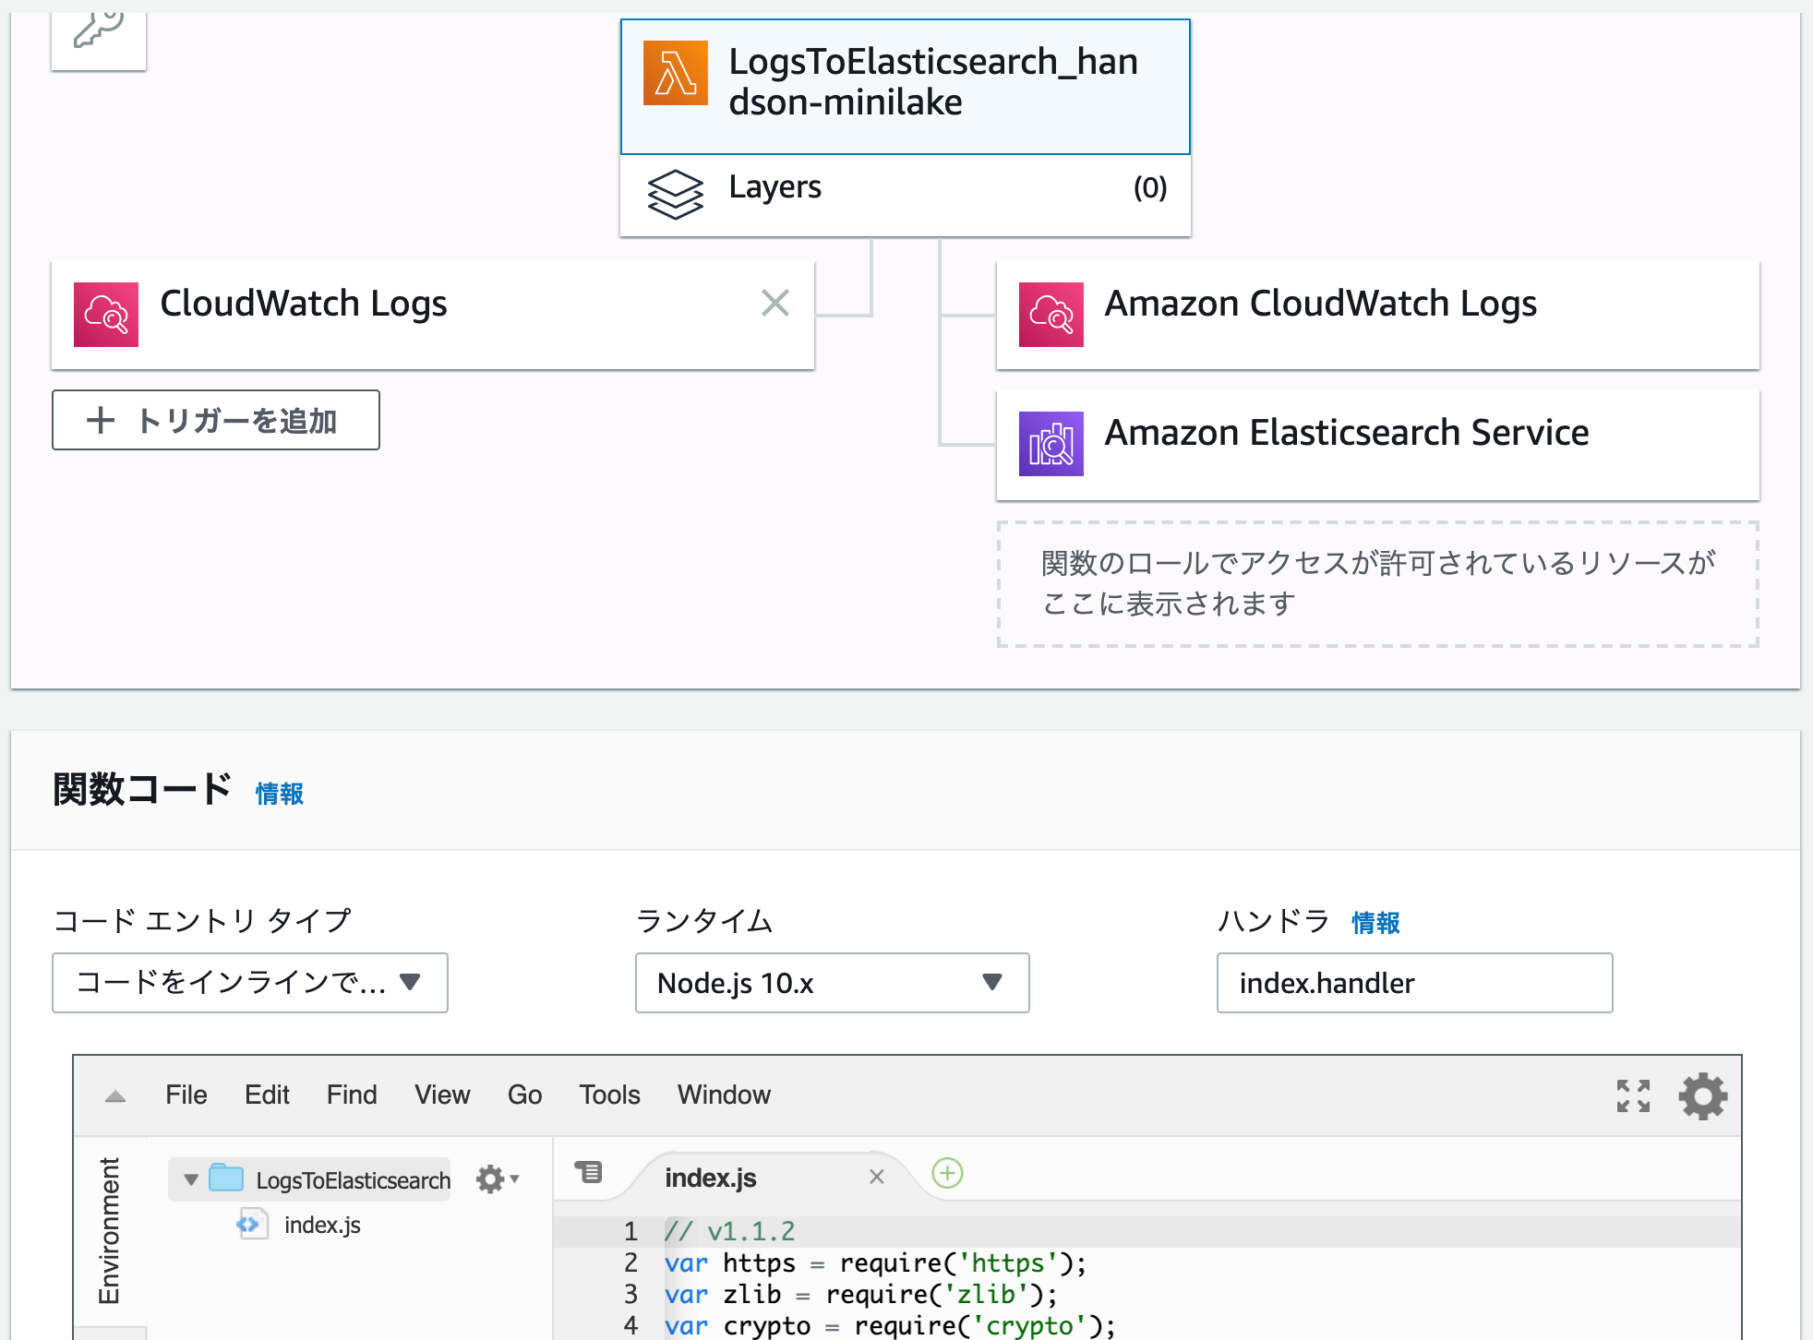Click the Amazon CloudWatch Logs resource icon
Viewport: 1813px width, 1340px height.
(1051, 315)
